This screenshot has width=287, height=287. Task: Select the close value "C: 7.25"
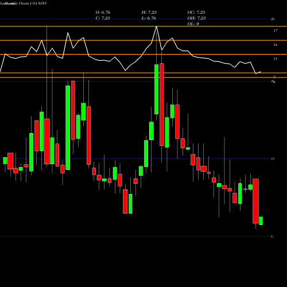pos(103,18)
